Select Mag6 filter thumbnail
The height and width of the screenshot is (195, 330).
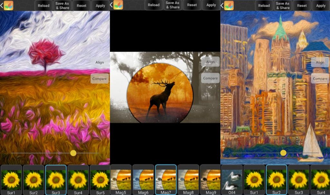coord(143,180)
